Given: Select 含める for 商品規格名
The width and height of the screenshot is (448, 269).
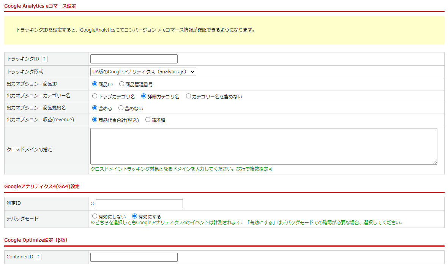Looking at the screenshot, I should pyautogui.click(x=95, y=108).
